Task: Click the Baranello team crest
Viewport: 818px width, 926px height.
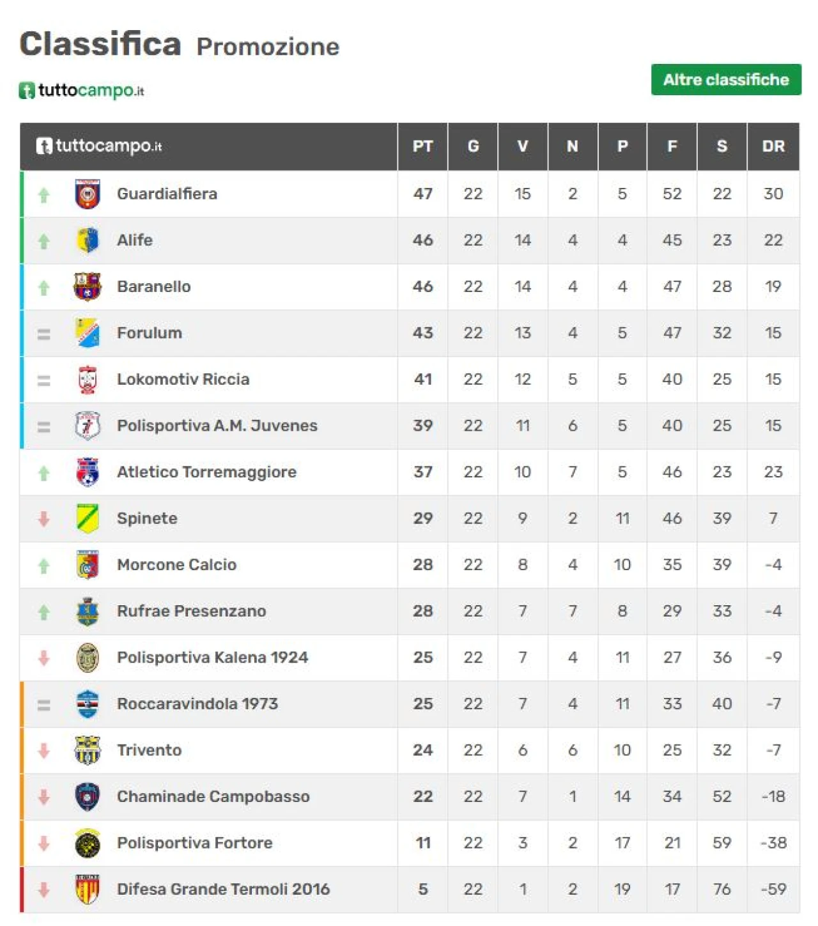Action: (x=88, y=287)
